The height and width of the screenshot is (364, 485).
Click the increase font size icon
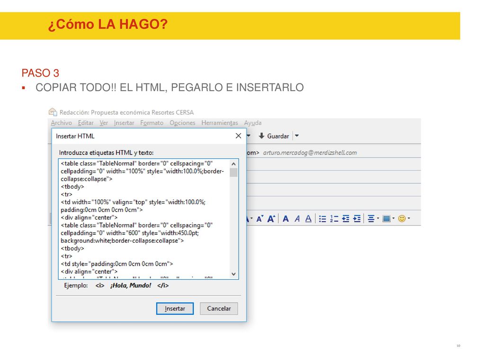click(x=271, y=219)
